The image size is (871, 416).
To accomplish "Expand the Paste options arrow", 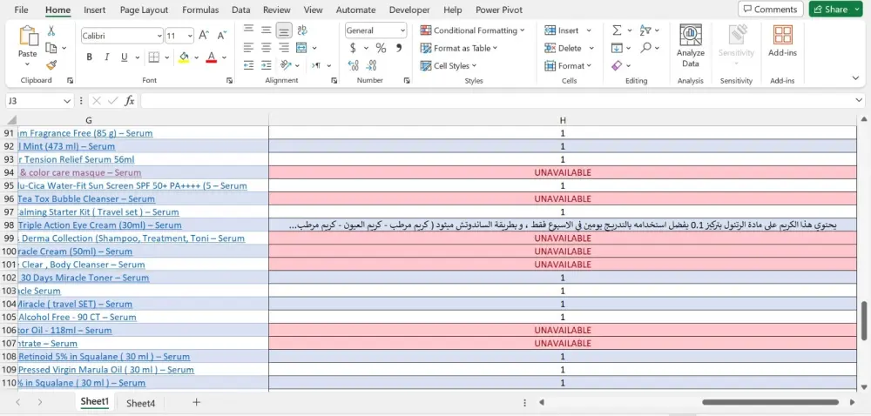I will click(27, 64).
